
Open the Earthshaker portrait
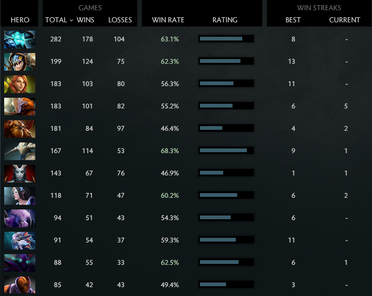pyautogui.click(x=20, y=128)
